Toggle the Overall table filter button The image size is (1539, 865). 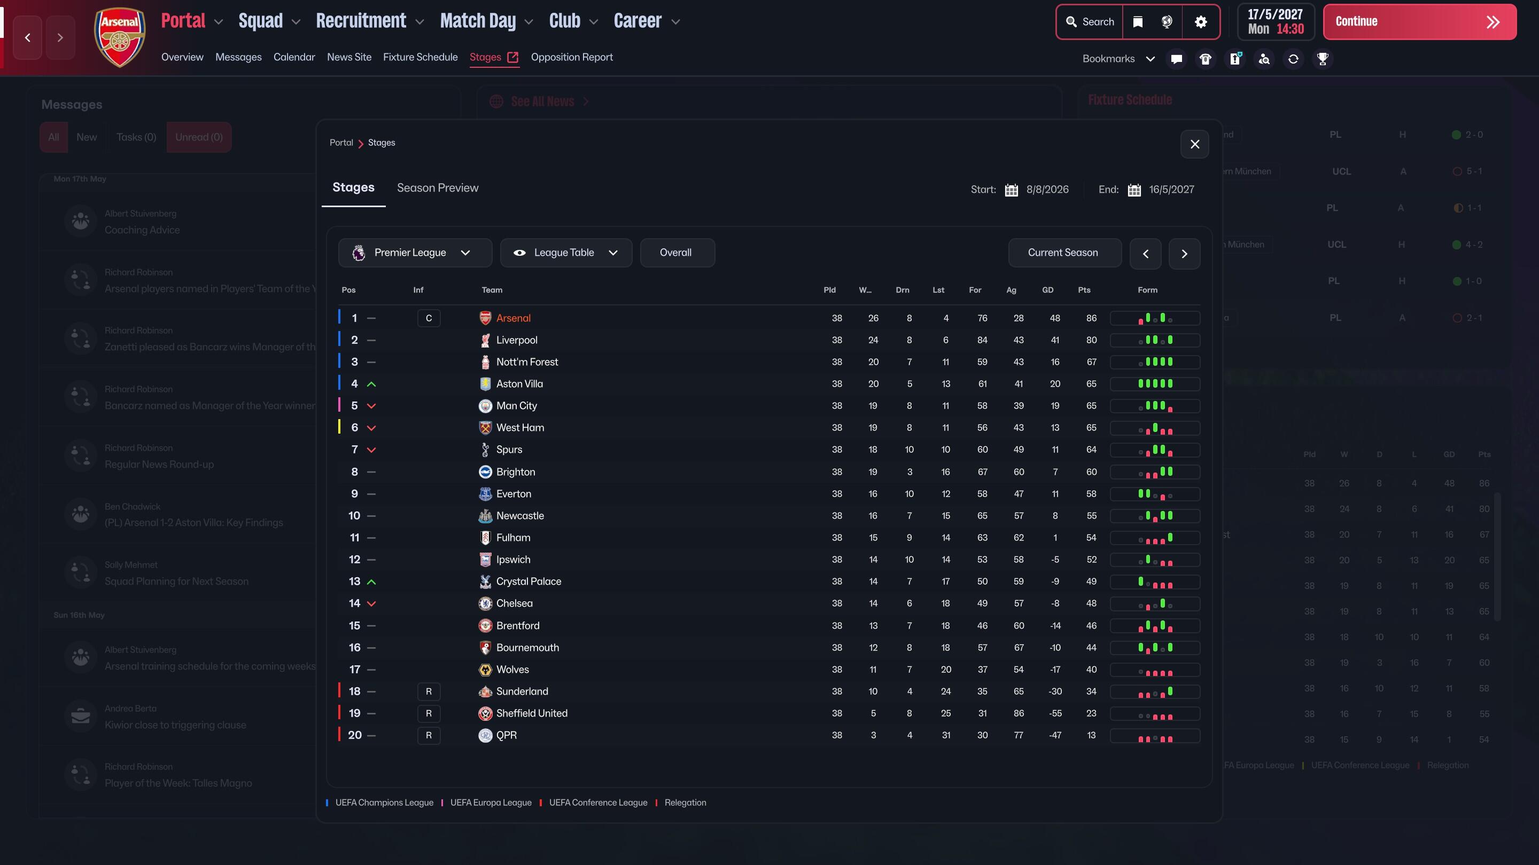point(677,253)
